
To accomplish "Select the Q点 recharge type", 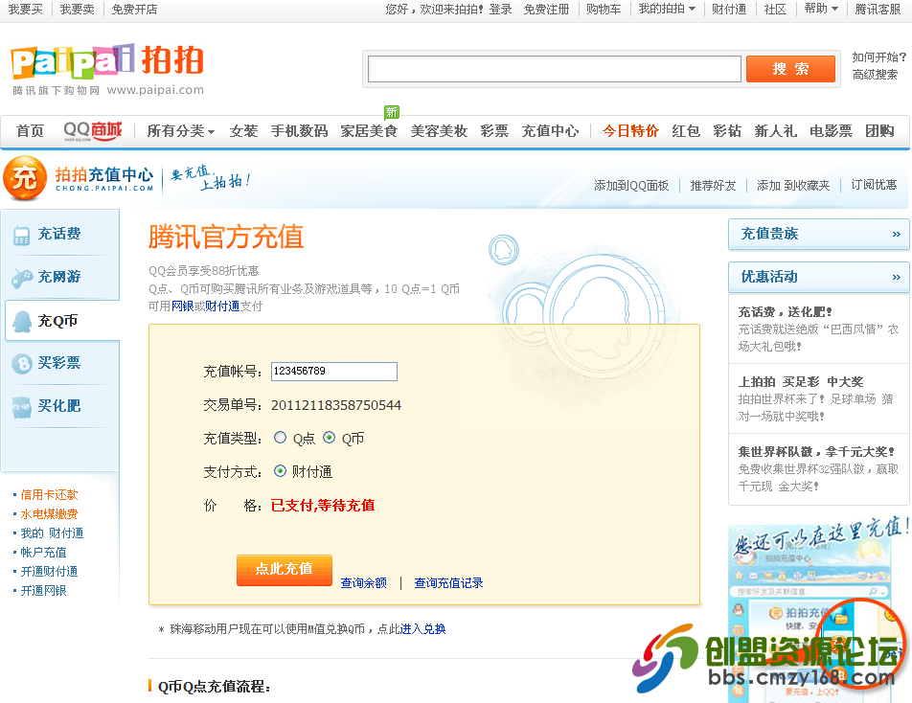I will 281,438.
